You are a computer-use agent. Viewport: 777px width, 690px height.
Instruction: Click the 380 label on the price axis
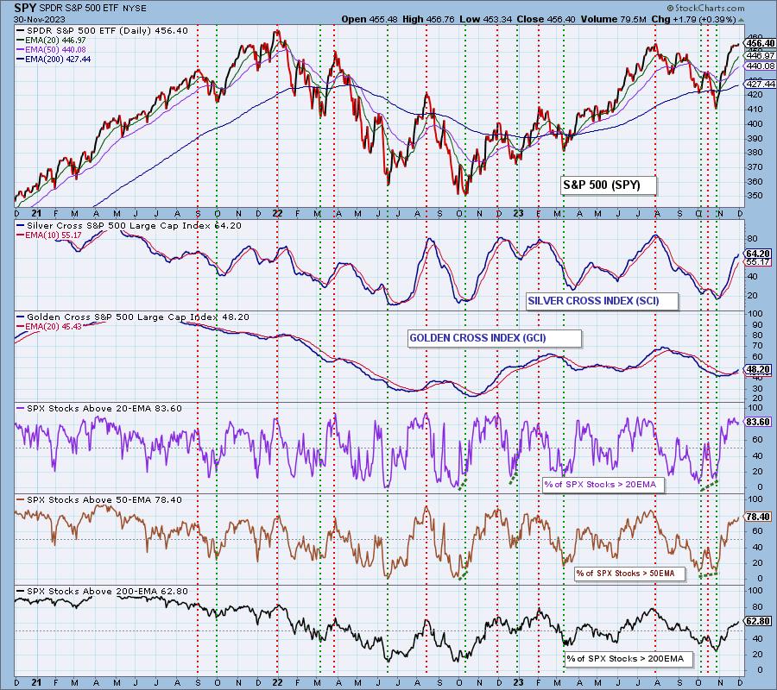[755, 153]
